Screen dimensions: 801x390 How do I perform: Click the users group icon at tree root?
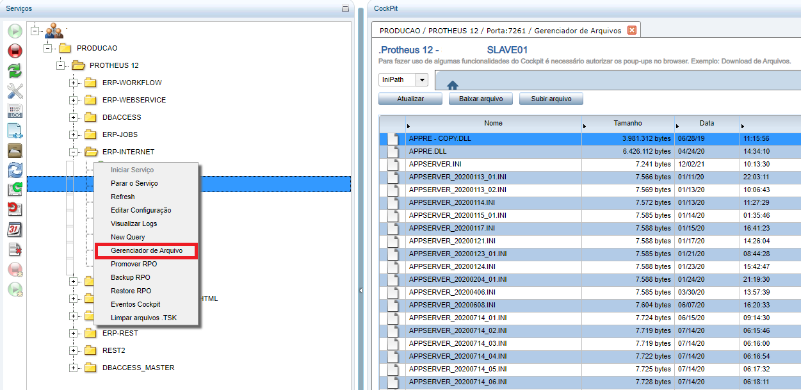coord(54,30)
